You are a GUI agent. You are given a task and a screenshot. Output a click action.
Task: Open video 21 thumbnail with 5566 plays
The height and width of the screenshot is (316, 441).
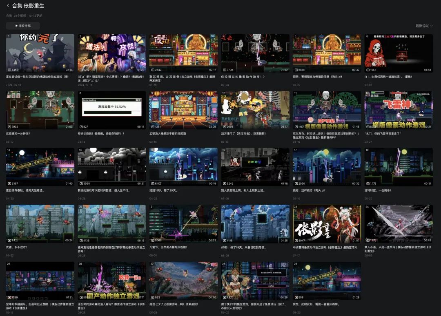[x=184, y=224]
